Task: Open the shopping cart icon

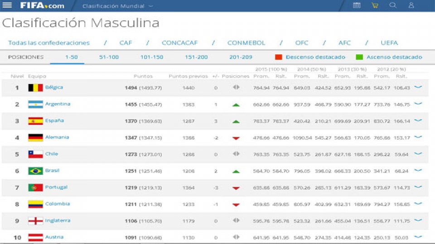Action: click(x=375, y=5)
